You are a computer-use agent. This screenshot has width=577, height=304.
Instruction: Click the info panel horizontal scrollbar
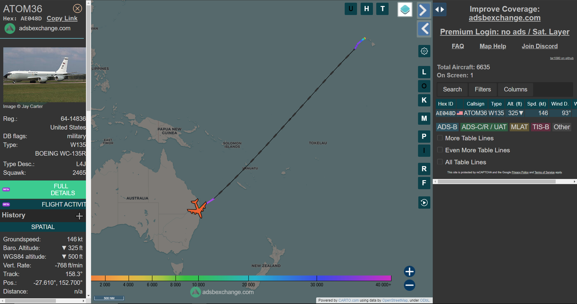tap(30, 301)
